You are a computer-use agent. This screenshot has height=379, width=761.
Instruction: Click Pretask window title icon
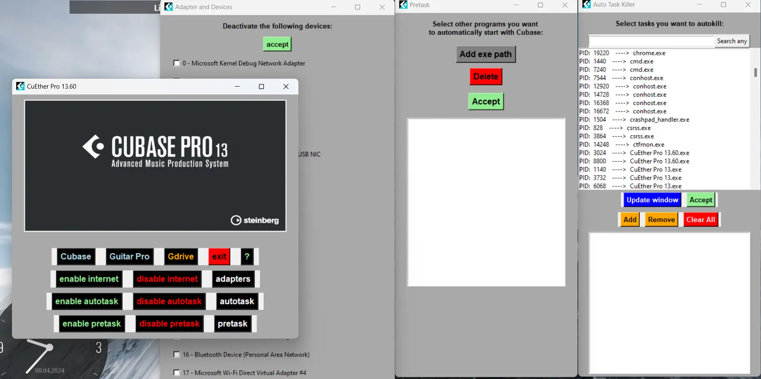tap(403, 5)
